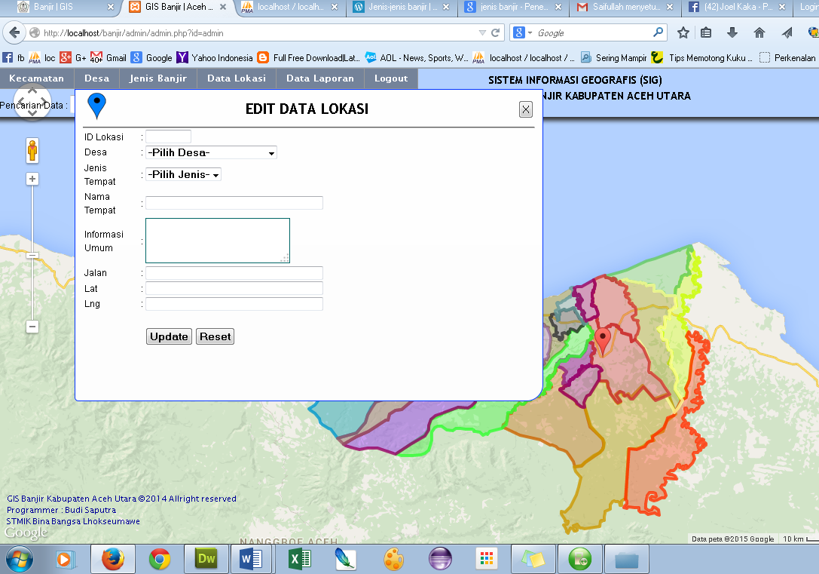Click the Update button
Screen dimensions: 819x574
(x=168, y=336)
